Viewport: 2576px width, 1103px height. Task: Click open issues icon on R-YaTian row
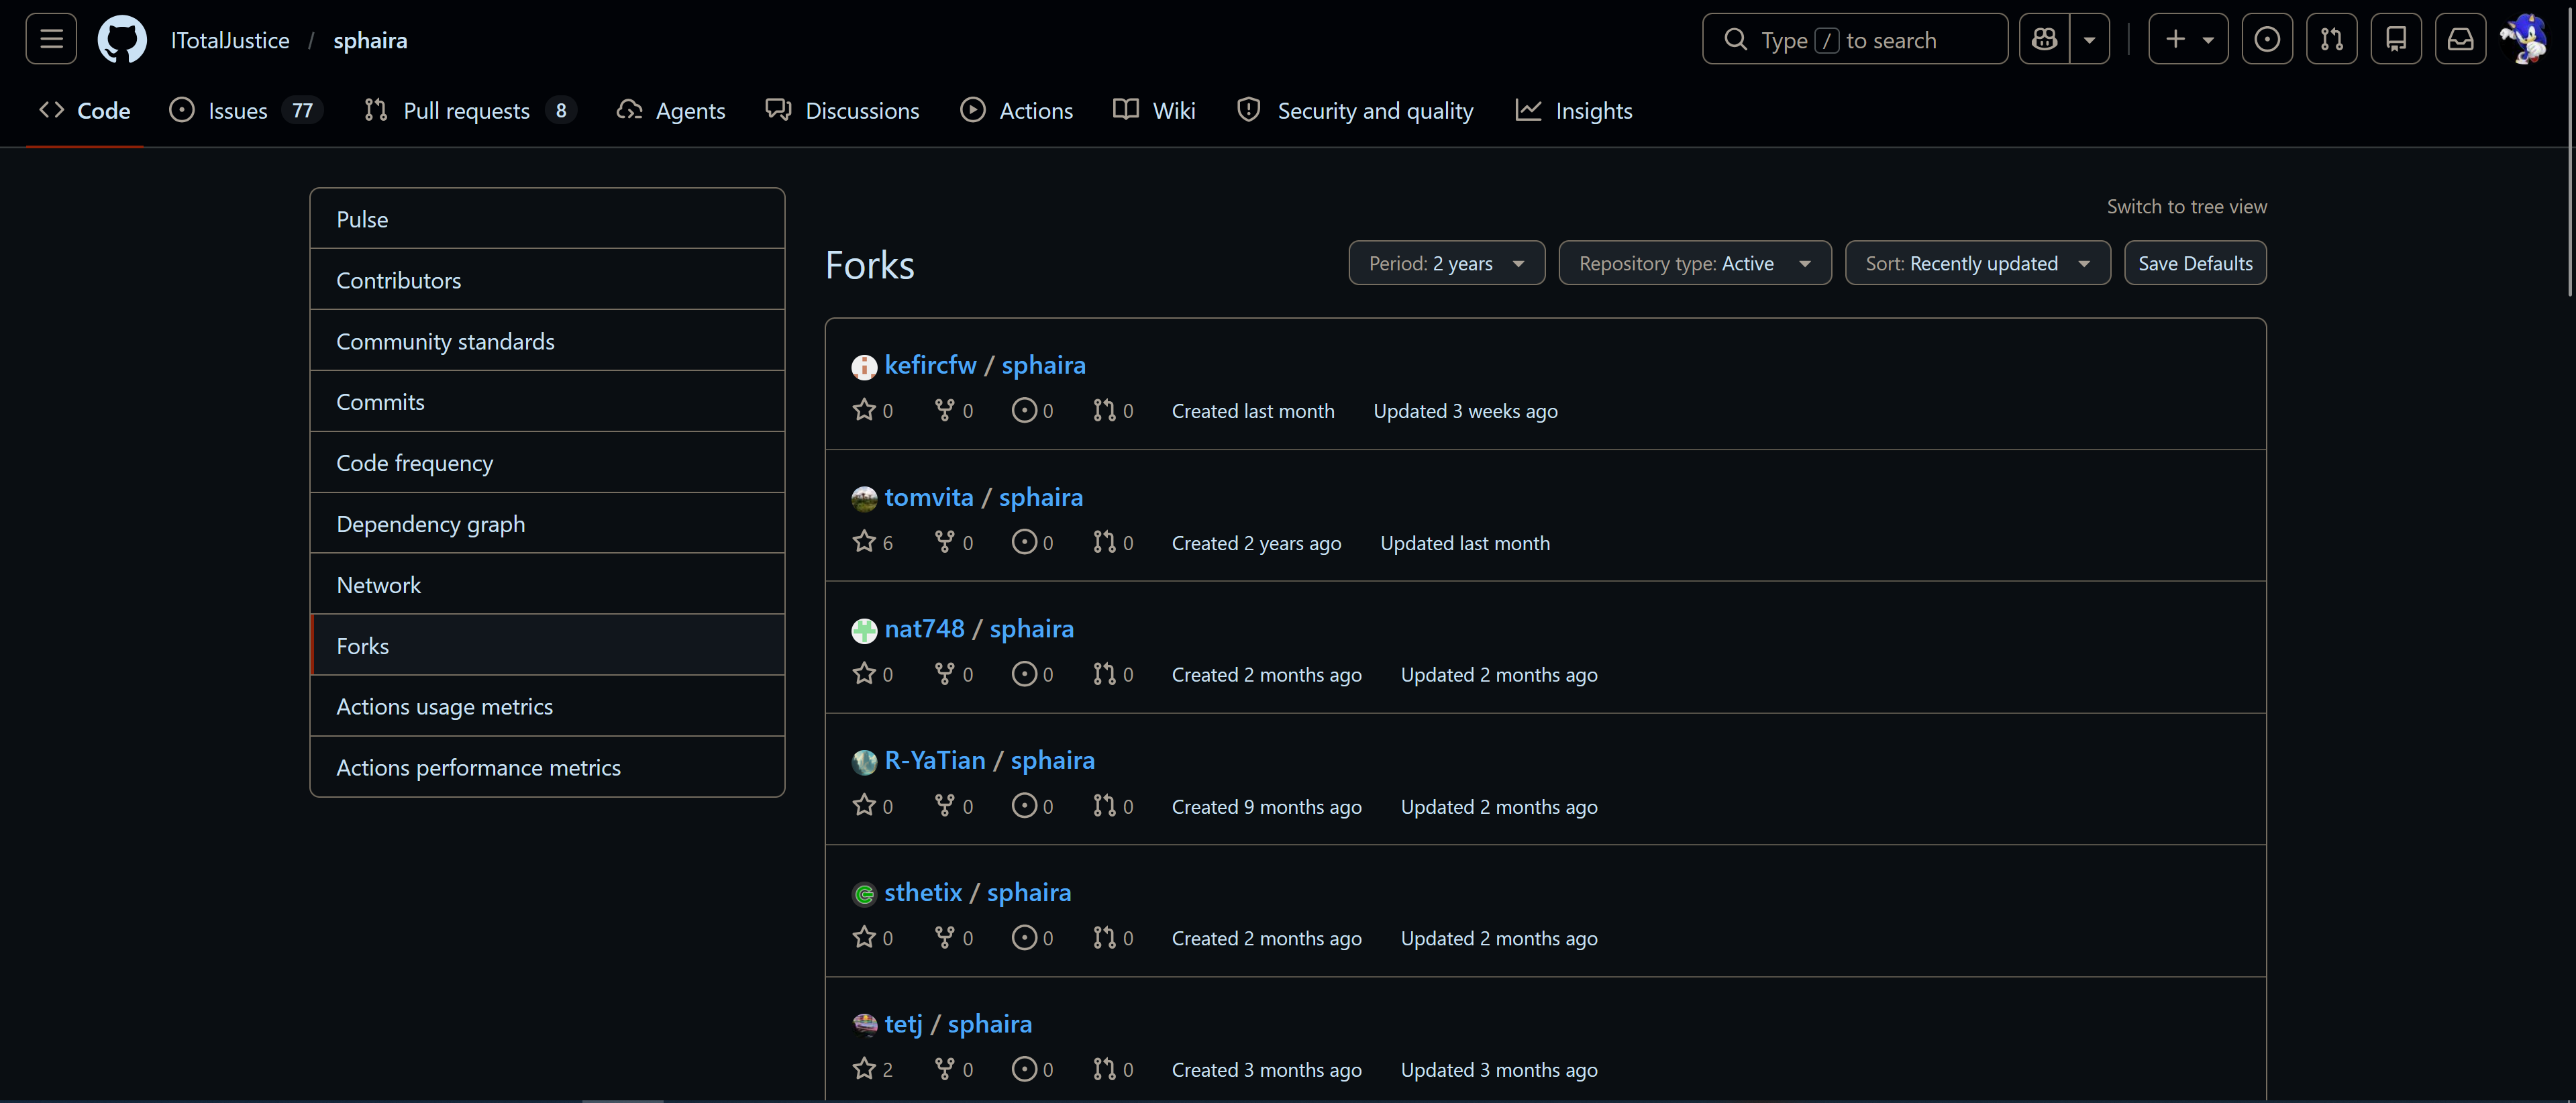(x=1024, y=806)
